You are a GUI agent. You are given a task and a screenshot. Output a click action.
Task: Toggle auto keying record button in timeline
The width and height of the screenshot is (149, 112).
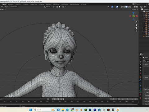(48, 99)
